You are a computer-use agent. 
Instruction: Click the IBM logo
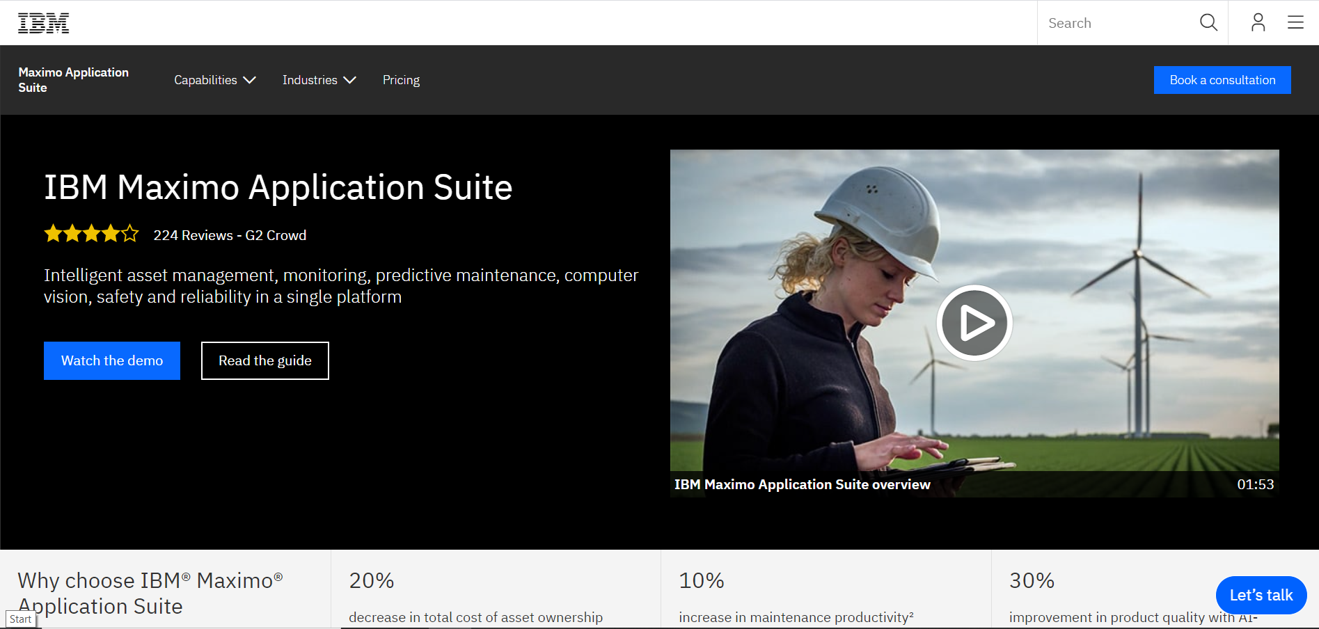[x=43, y=23]
